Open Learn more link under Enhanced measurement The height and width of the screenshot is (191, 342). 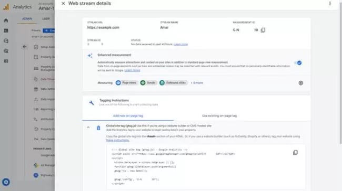[132, 70]
